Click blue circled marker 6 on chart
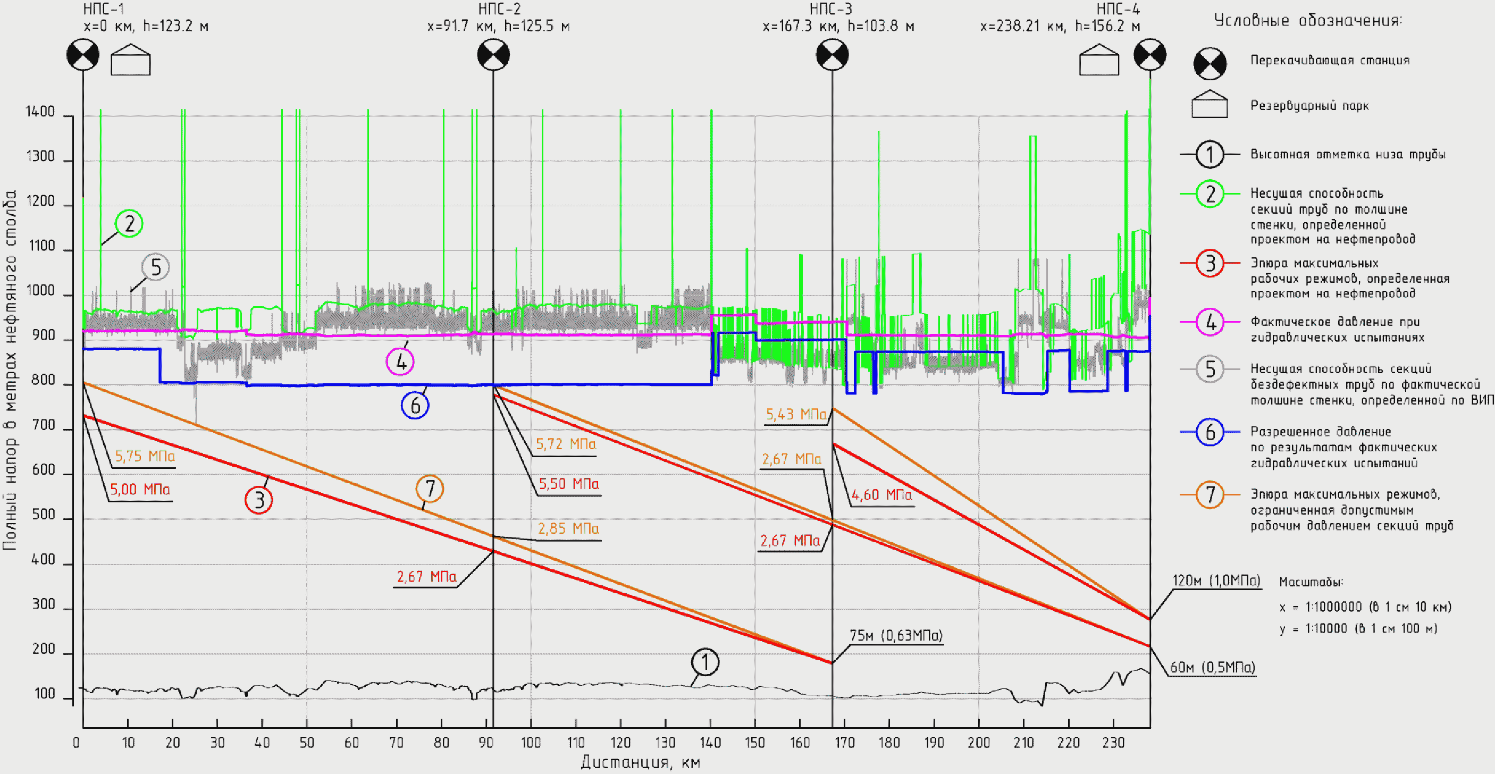The height and width of the screenshot is (774, 1495). pos(415,405)
